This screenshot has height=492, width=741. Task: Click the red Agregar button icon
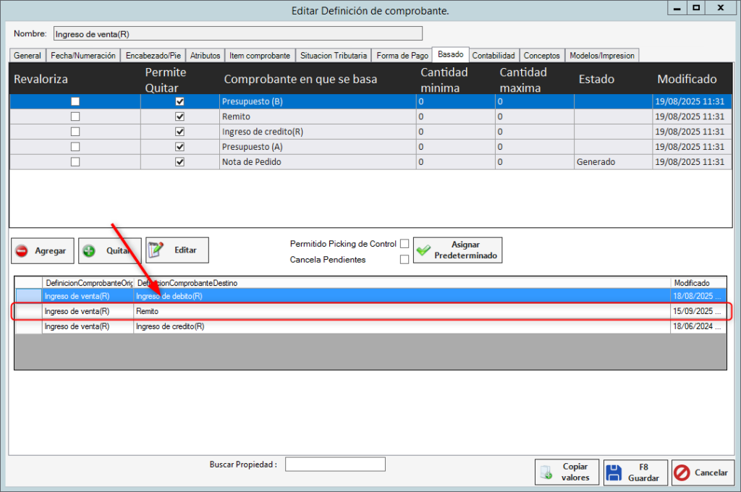[22, 251]
